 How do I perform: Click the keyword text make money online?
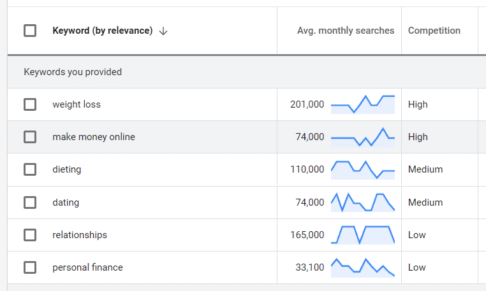coord(94,137)
